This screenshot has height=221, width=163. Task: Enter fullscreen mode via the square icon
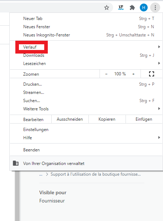pos(152,74)
